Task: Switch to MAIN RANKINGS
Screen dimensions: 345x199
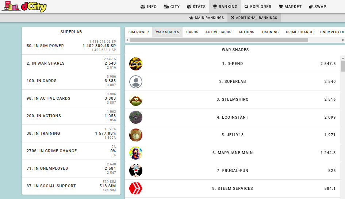Action: coord(206,18)
